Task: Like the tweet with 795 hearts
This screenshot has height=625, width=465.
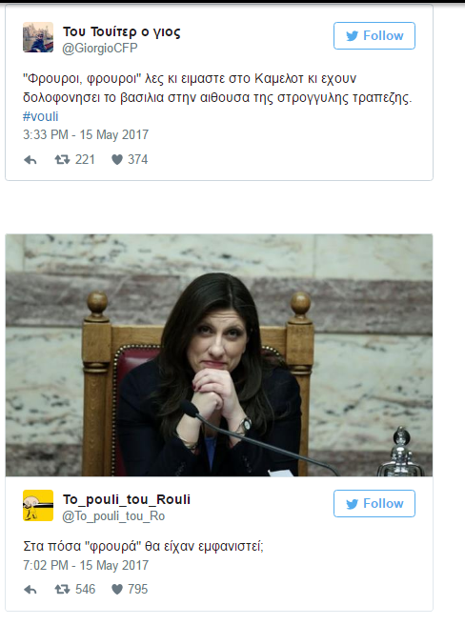Action: pos(117,590)
